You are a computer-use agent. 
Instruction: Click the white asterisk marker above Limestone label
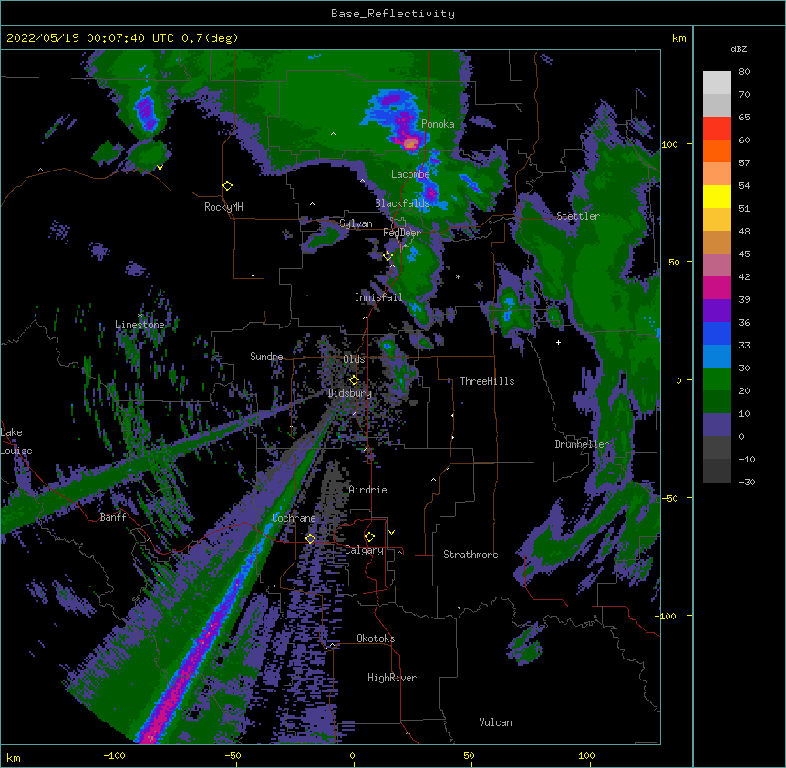coord(140,316)
